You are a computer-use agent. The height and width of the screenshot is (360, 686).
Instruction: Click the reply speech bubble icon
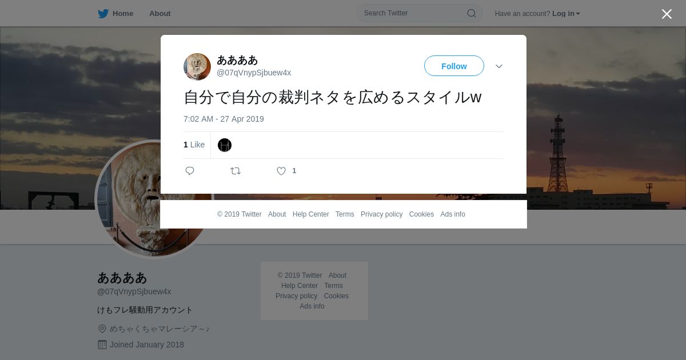click(190, 171)
